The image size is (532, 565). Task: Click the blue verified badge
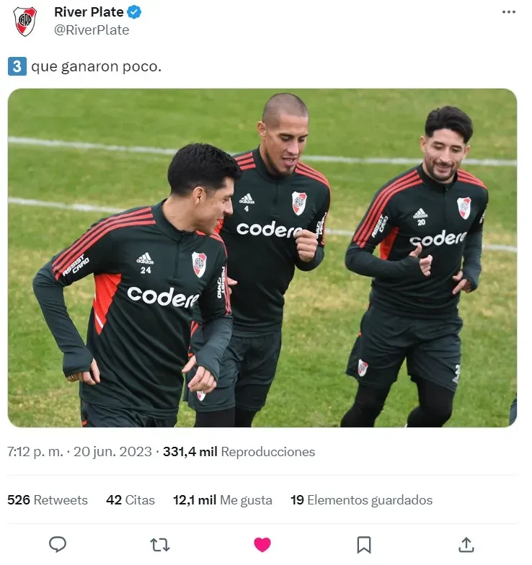pyautogui.click(x=136, y=12)
